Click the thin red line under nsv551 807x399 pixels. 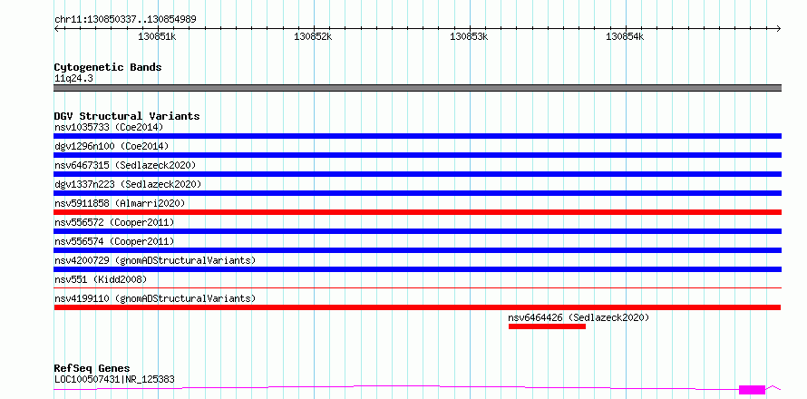coord(417,288)
